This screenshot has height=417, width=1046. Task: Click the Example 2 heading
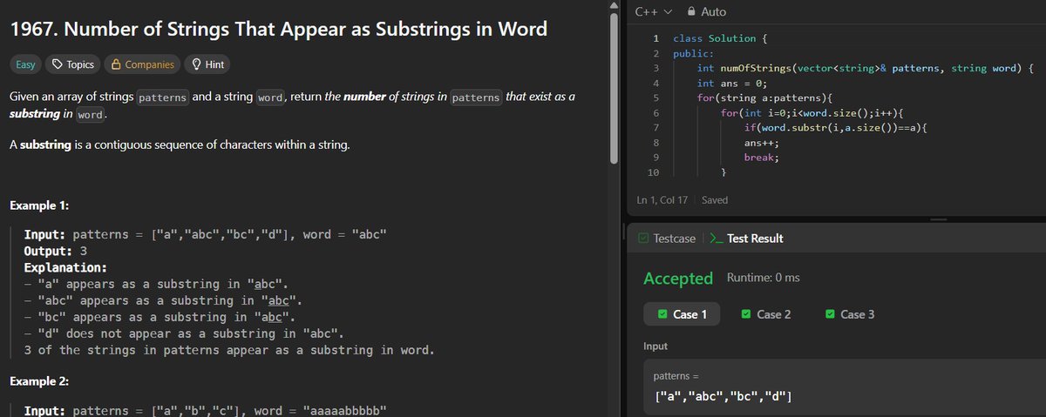point(39,381)
